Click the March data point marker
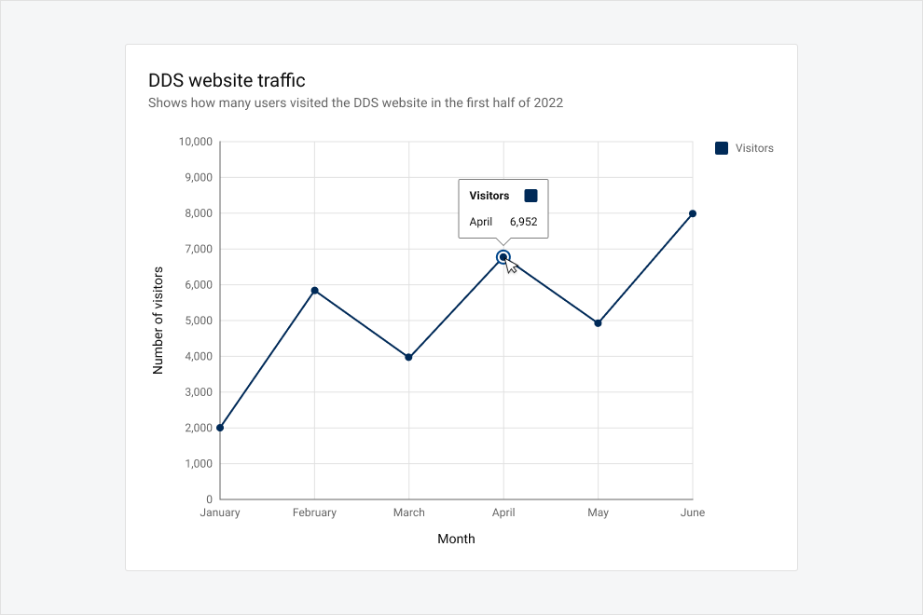The width and height of the screenshot is (923, 615). (x=409, y=357)
